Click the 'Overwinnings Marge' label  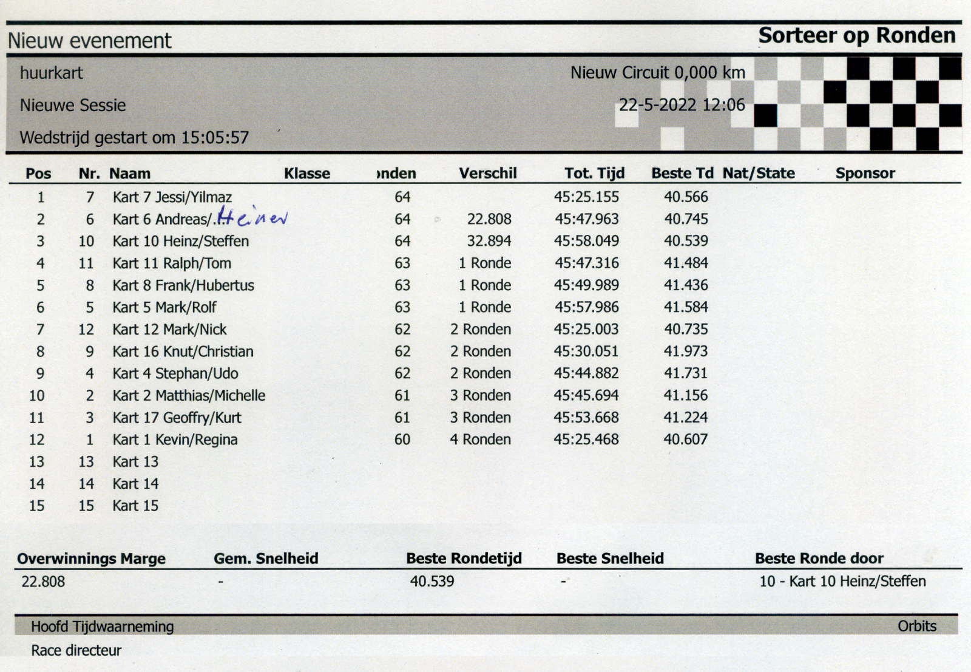91,559
